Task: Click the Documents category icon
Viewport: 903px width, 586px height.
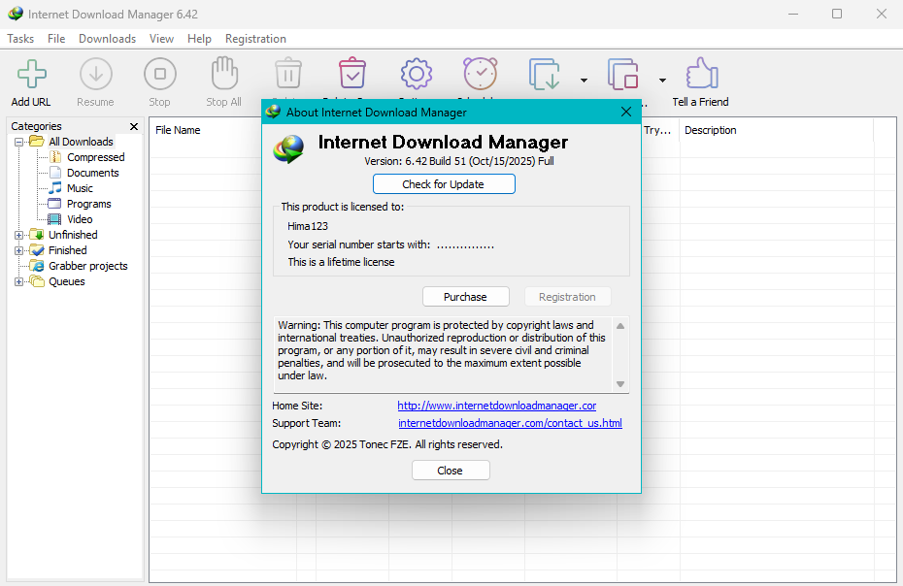Action: pyautogui.click(x=55, y=173)
